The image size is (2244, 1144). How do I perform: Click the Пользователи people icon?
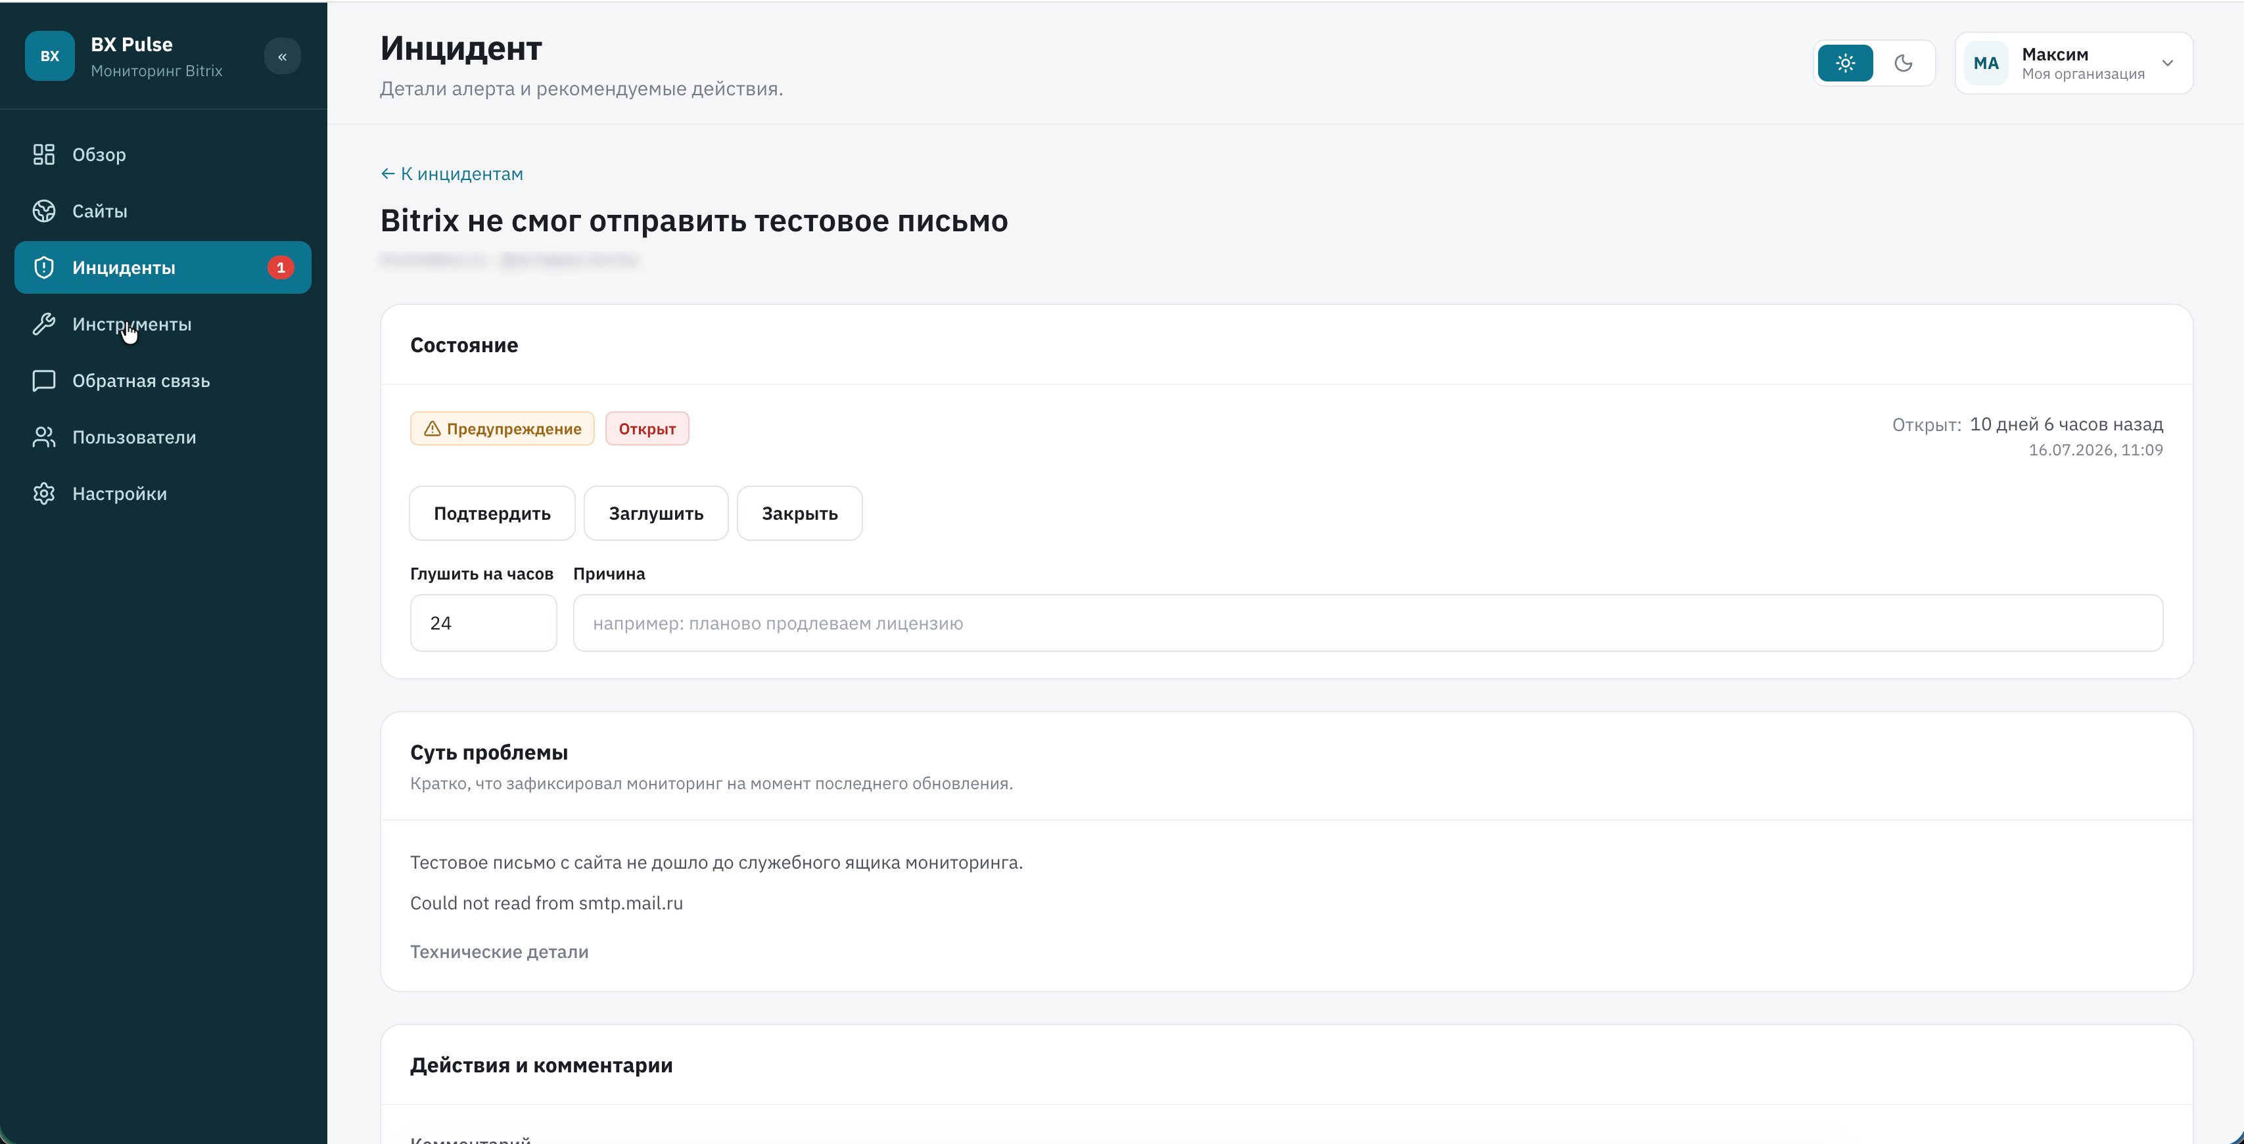pyautogui.click(x=43, y=437)
